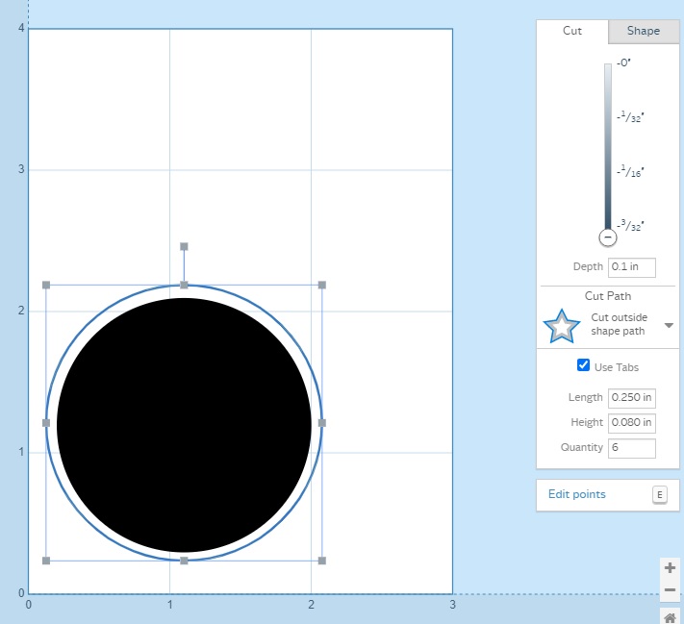
Task: Click the bottom-right selection resize handle
Action: point(321,561)
